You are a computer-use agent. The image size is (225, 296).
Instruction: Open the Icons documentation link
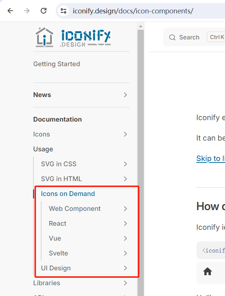click(x=42, y=134)
